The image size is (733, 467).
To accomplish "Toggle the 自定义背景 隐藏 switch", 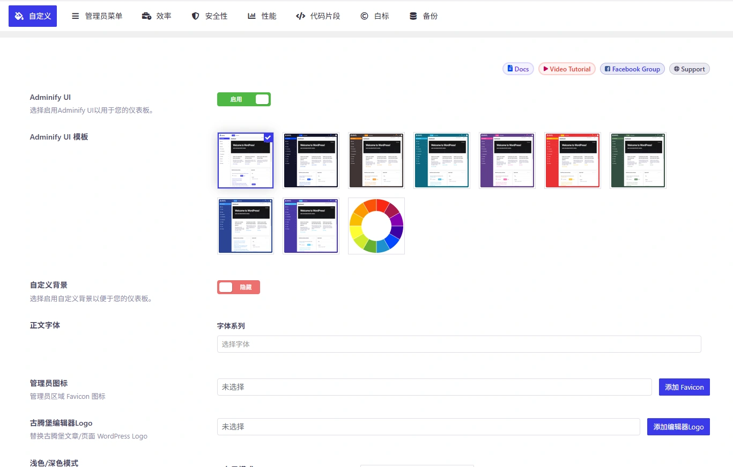I will (239, 287).
